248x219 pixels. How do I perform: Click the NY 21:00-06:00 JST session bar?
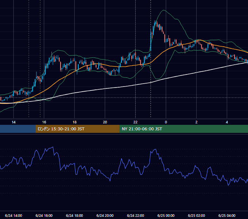(183, 129)
